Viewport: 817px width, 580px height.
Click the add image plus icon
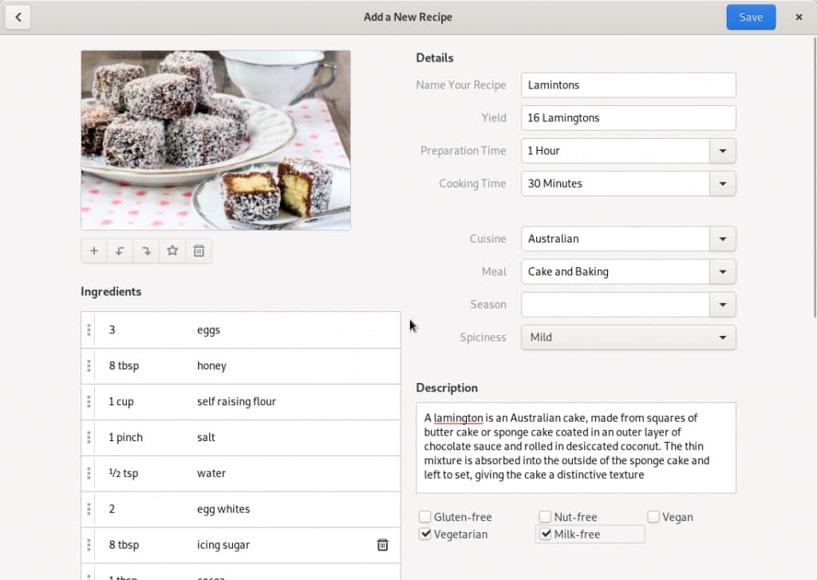(x=94, y=251)
